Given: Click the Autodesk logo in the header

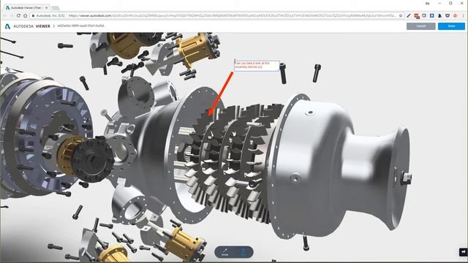Looking at the screenshot, I should pyautogui.click(x=7, y=26).
